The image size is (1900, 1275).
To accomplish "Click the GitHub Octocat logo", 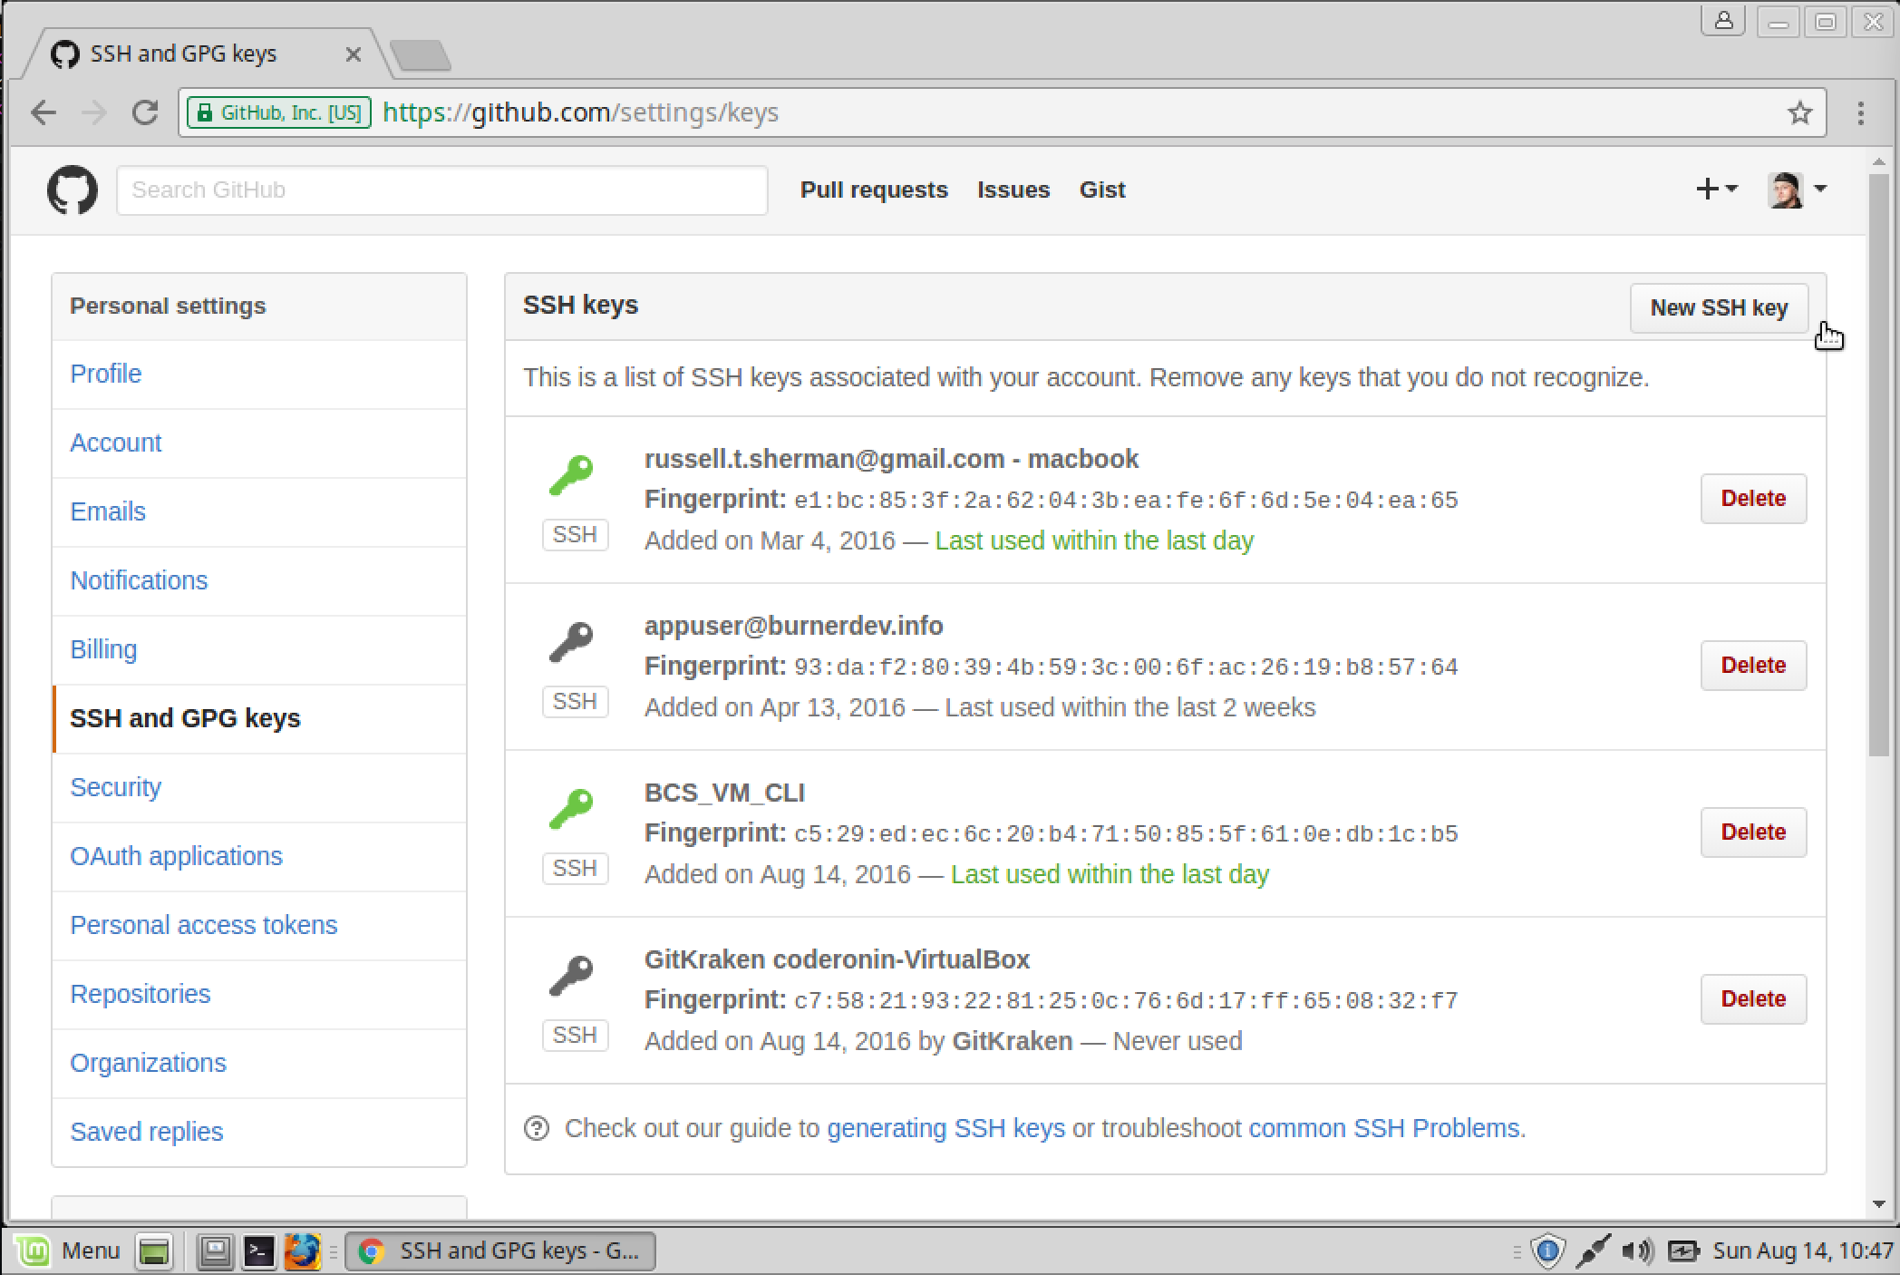I will coord(72,190).
